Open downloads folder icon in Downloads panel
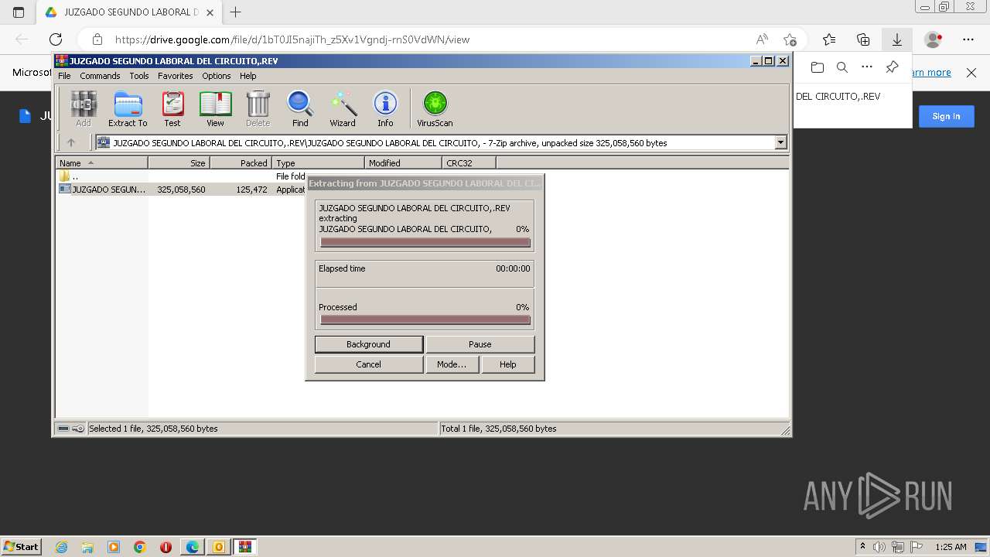The width and height of the screenshot is (990, 557). coord(818,67)
